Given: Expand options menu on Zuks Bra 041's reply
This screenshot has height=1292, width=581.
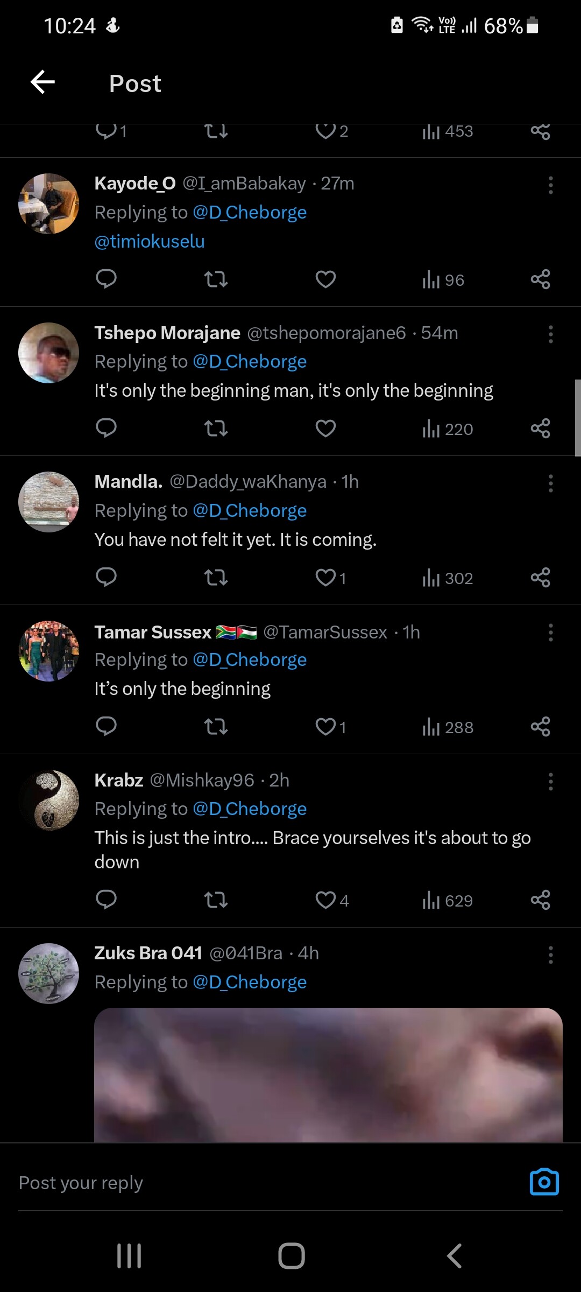Looking at the screenshot, I should click(x=550, y=955).
